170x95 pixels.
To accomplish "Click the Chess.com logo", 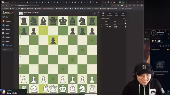I will (7, 13).
